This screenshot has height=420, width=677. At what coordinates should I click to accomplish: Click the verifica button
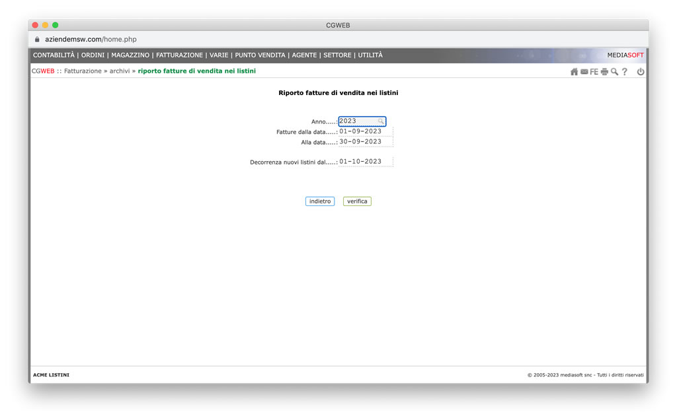pyautogui.click(x=357, y=201)
